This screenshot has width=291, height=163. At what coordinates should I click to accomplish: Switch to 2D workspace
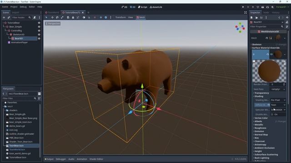click(124, 7)
